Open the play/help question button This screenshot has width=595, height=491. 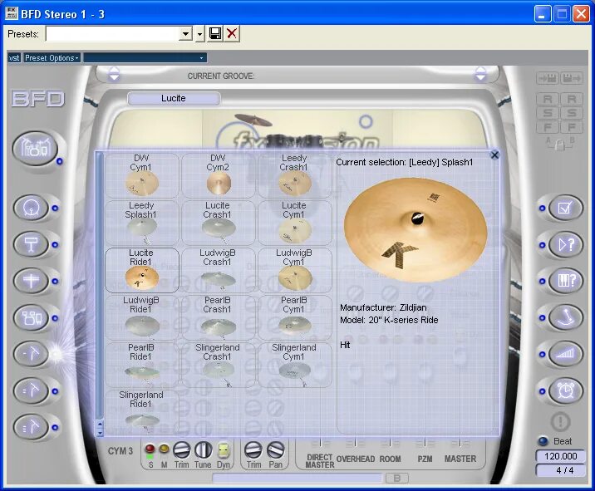pos(565,244)
